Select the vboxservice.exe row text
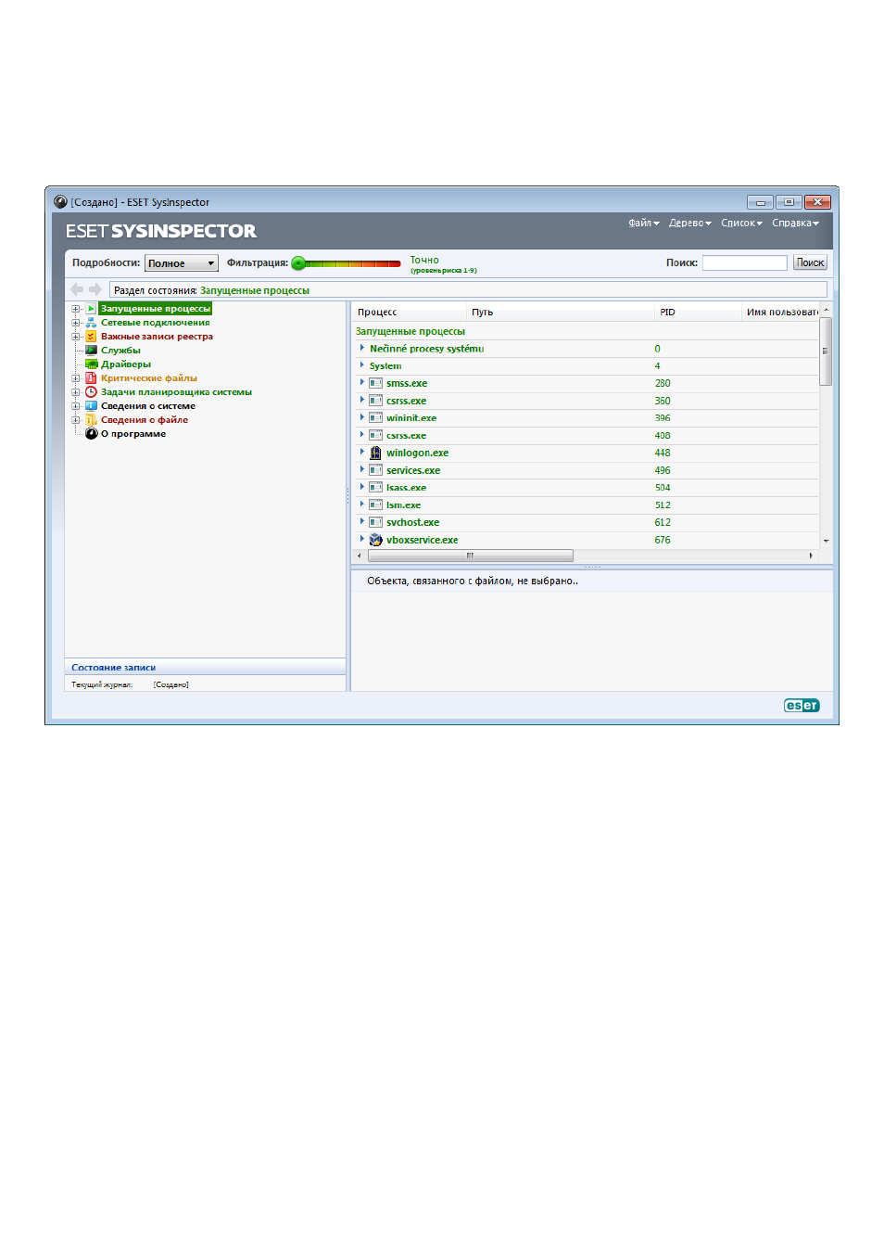This screenshot has width=884, height=1252. pos(422,540)
